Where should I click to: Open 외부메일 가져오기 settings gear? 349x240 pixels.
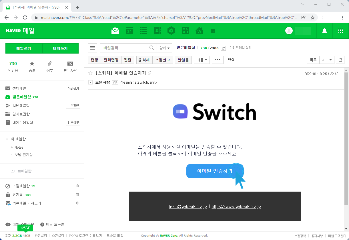77,203
